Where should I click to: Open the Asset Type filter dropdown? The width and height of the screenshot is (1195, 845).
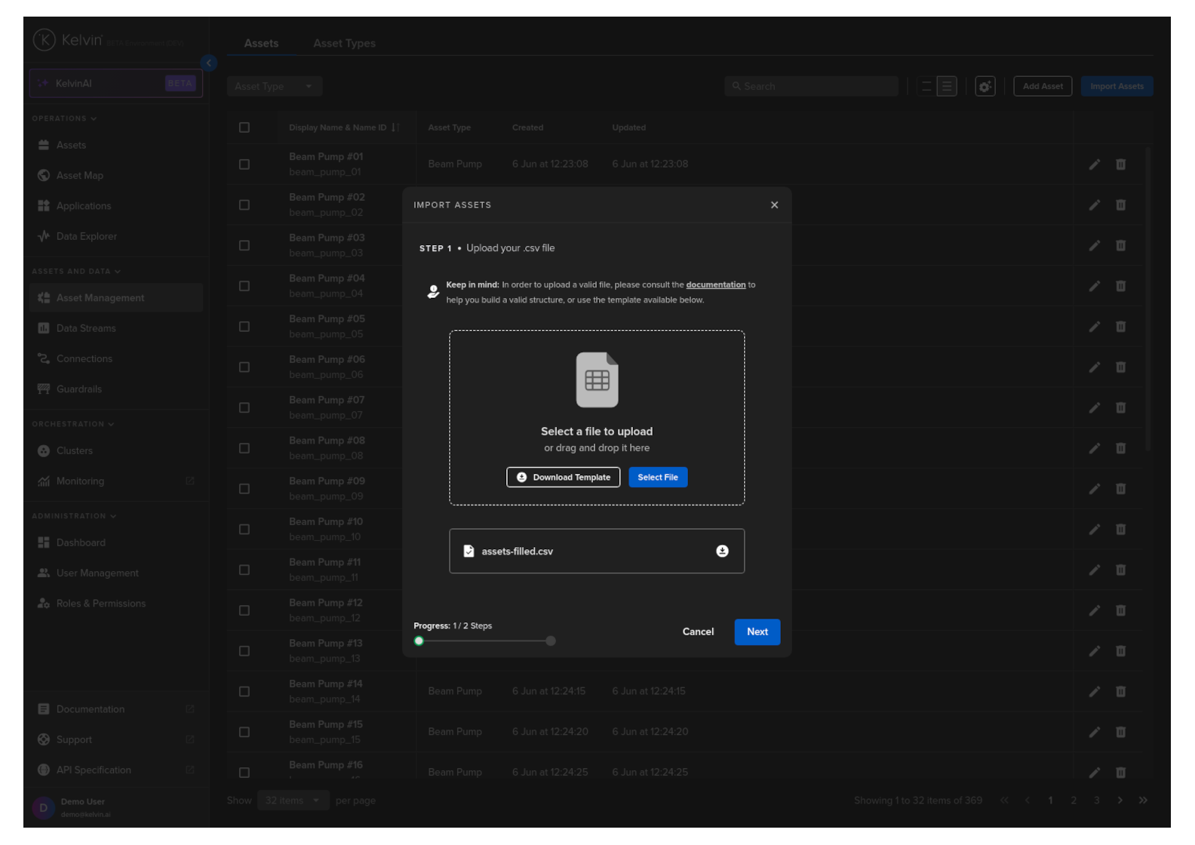pyautogui.click(x=274, y=87)
